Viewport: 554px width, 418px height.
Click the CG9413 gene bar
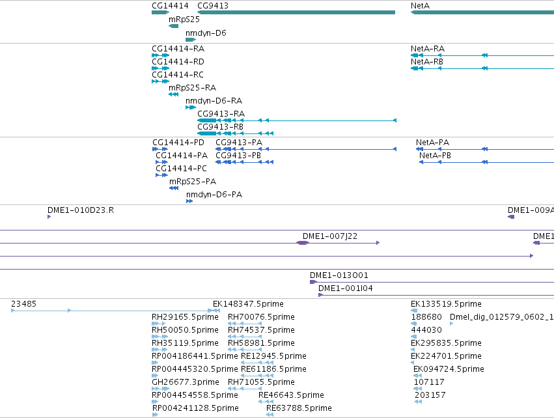[x=296, y=12]
